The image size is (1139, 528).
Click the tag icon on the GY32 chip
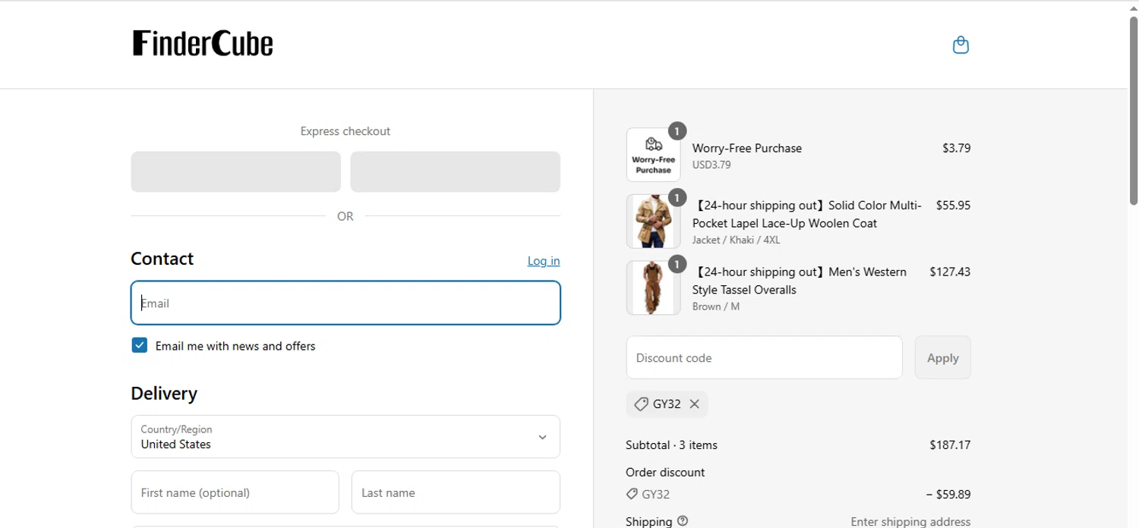[641, 404]
